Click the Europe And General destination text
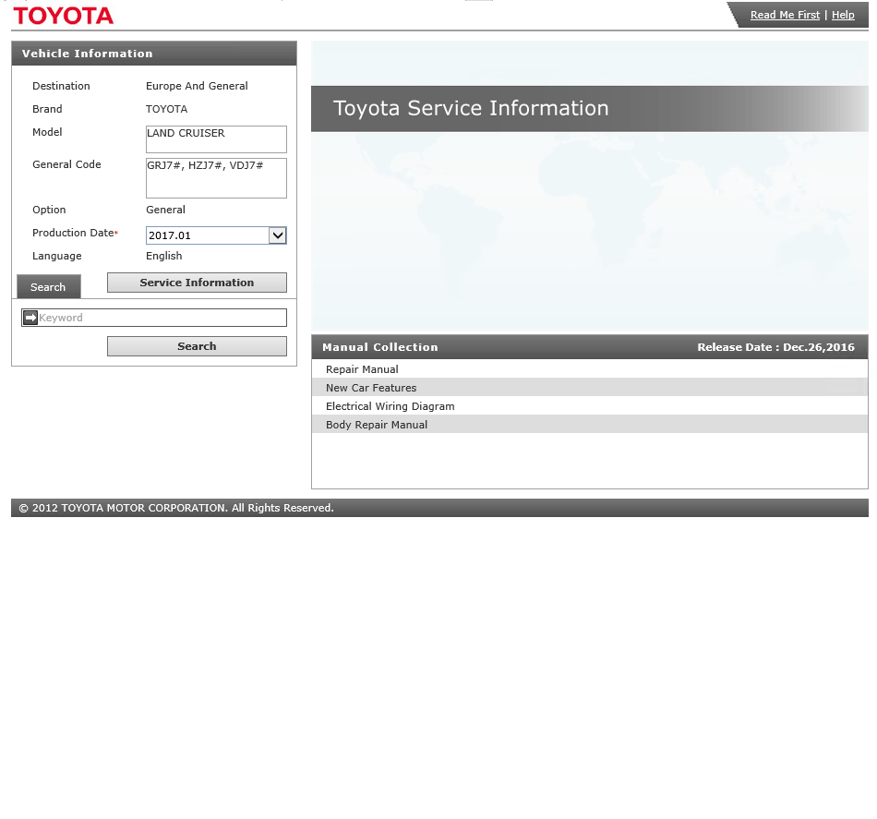Image resolution: width=877 pixels, height=819 pixels. coord(197,86)
